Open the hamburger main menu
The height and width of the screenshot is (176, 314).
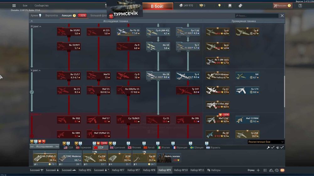tap(14, 6)
